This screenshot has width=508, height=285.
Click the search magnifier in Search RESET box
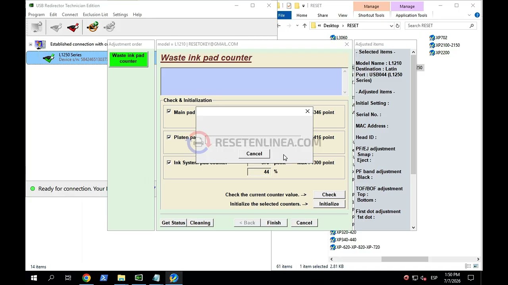471,26
